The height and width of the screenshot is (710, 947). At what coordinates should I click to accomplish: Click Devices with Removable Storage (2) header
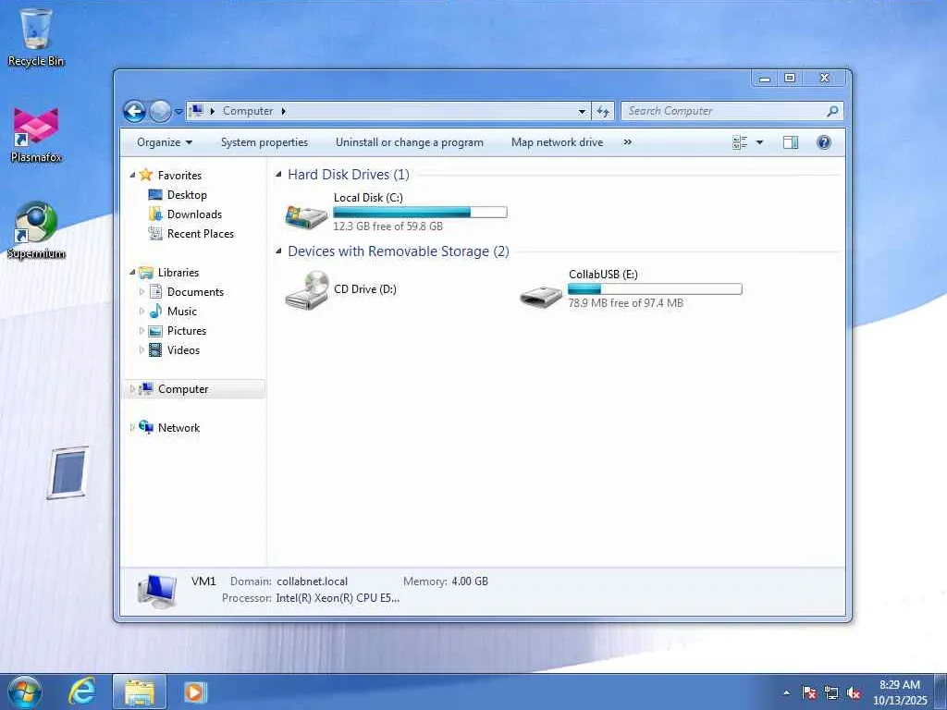pyautogui.click(x=398, y=251)
